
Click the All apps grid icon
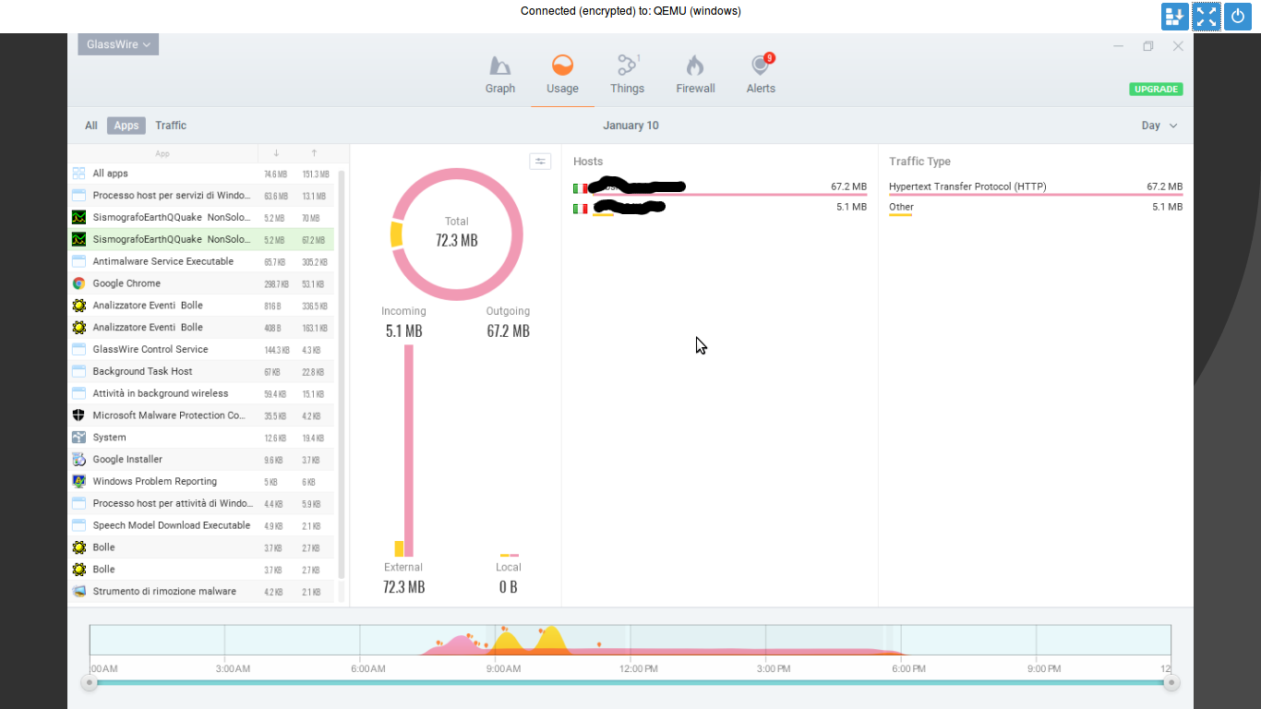pyautogui.click(x=79, y=174)
